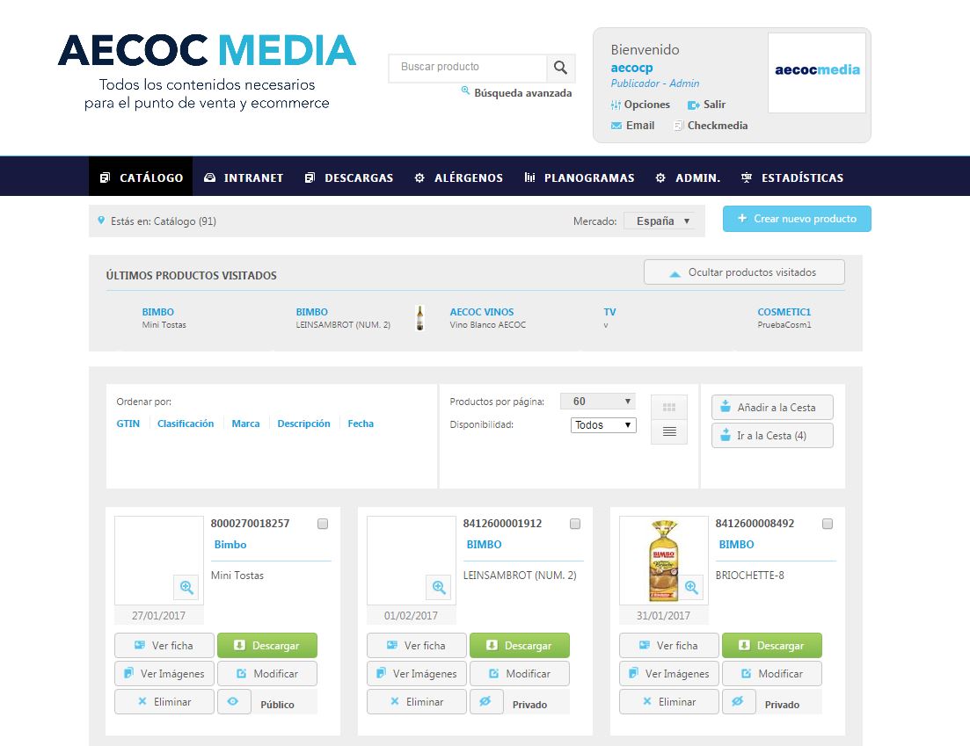Open the aecocp username link
This screenshot has width=970, height=746.
click(x=631, y=68)
